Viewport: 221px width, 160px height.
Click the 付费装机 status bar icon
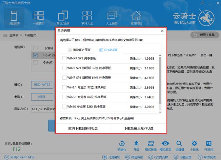(x=105, y=157)
